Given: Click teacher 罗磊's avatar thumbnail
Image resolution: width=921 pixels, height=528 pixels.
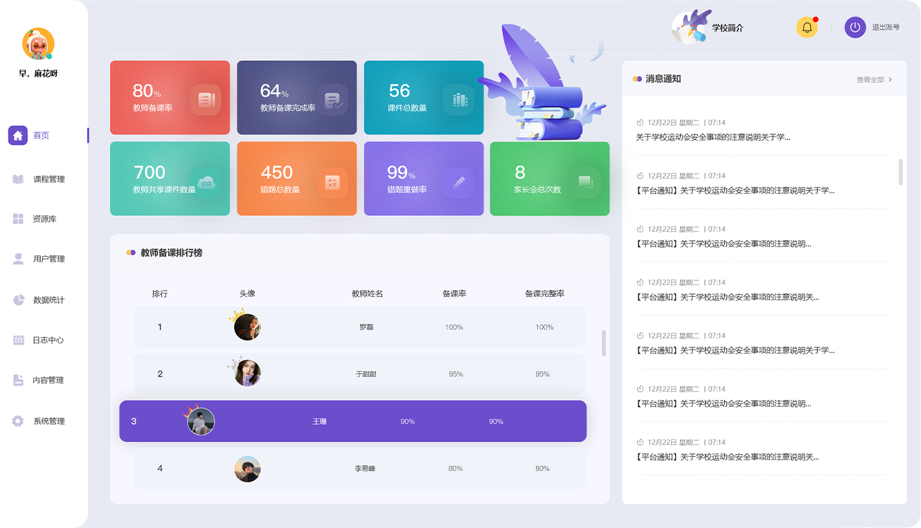Looking at the screenshot, I should pos(247,327).
